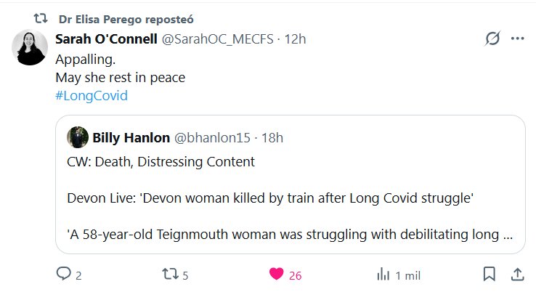Click the share upload icon
The height and width of the screenshot is (292, 536).
[518, 275]
